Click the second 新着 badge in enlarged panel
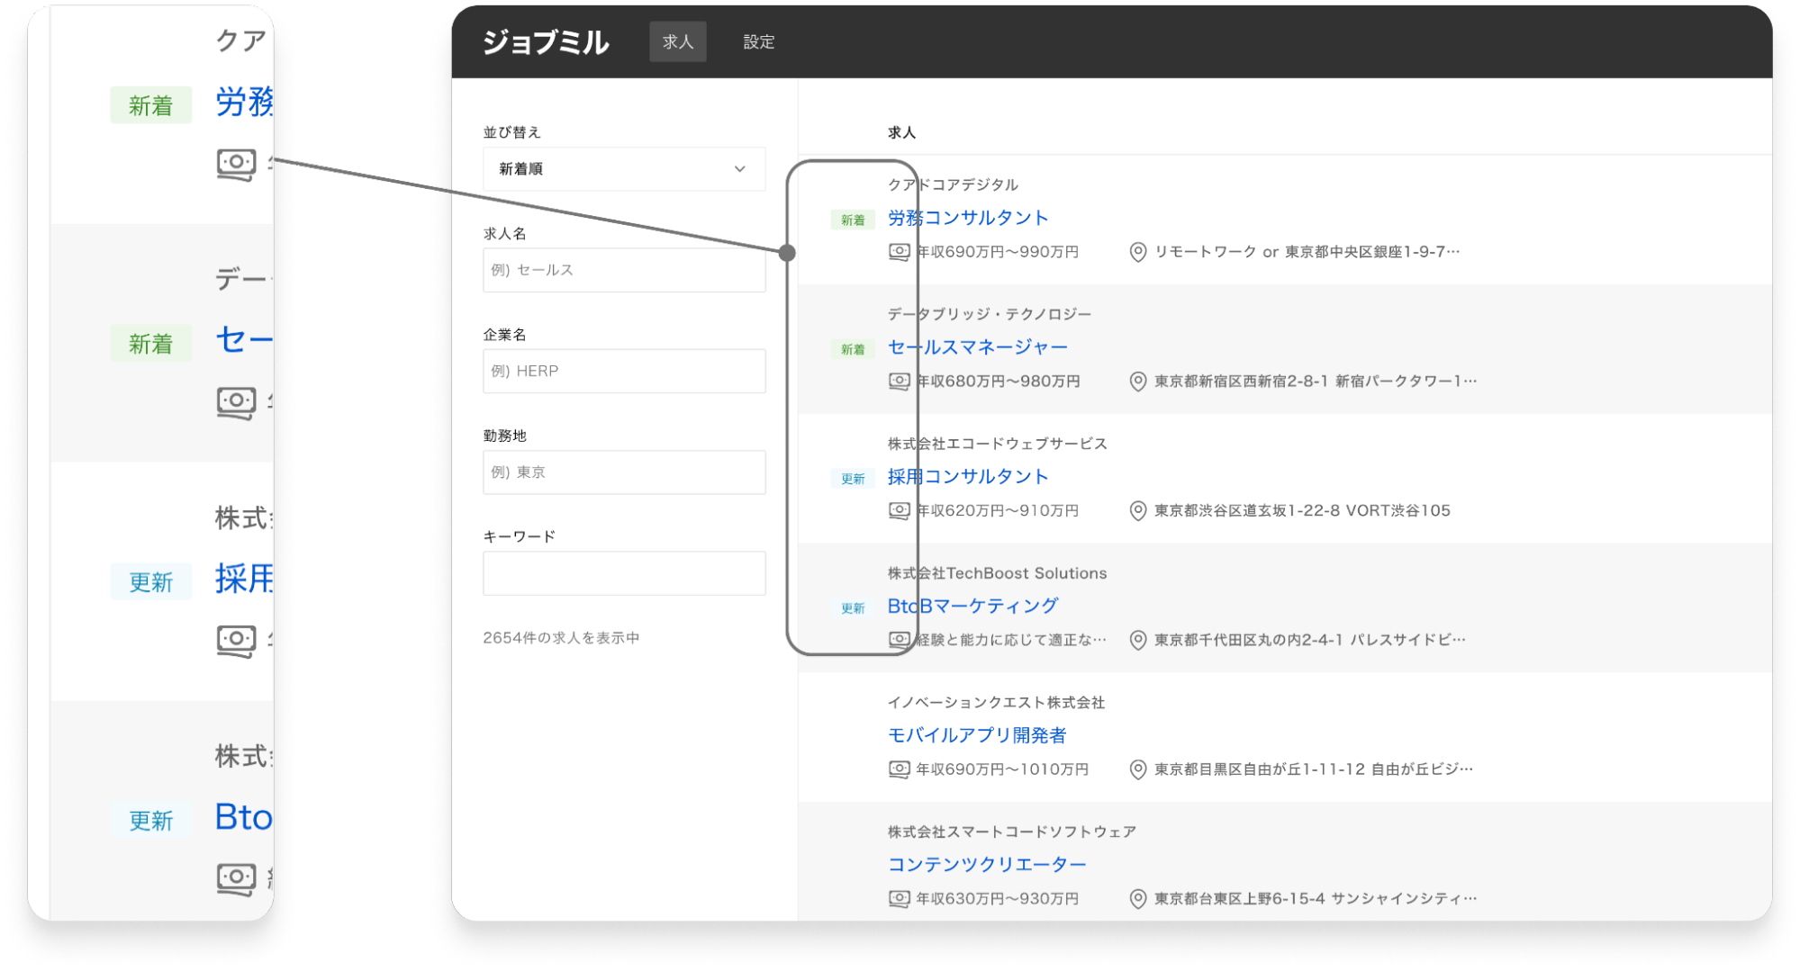Screen dimensions: 1800x971 tap(150, 343)
